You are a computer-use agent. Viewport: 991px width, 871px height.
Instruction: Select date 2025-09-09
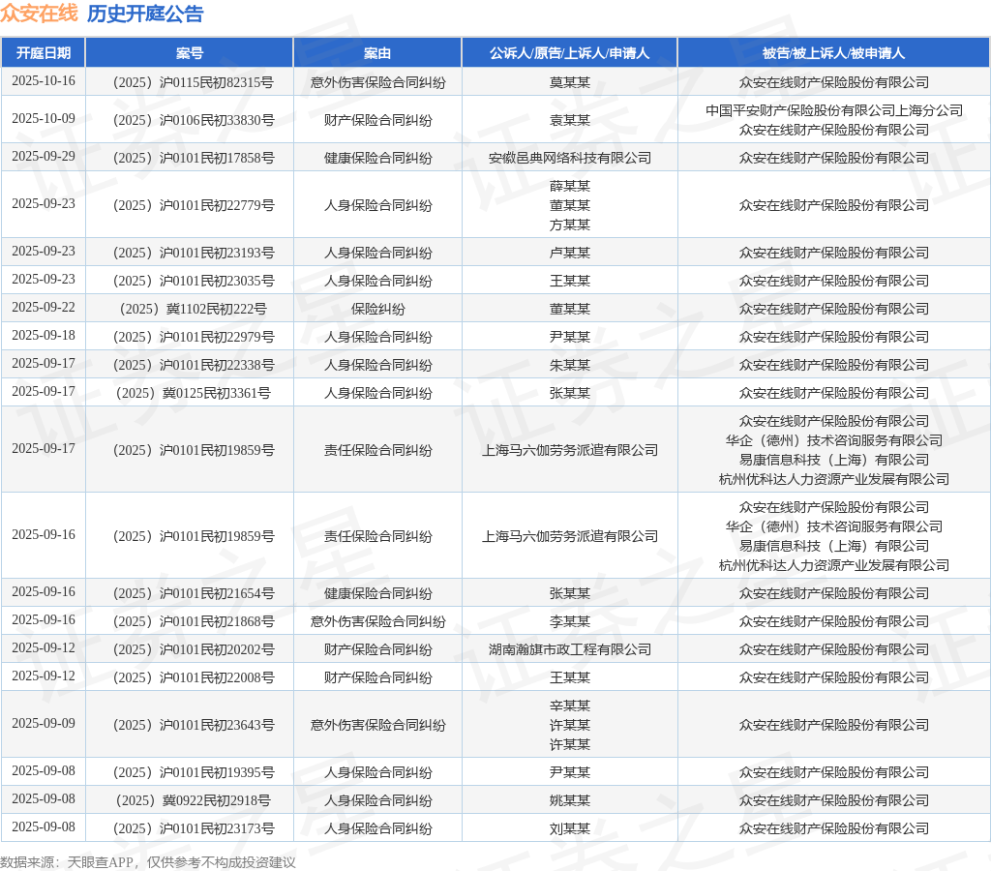click(x=43, y=724)
